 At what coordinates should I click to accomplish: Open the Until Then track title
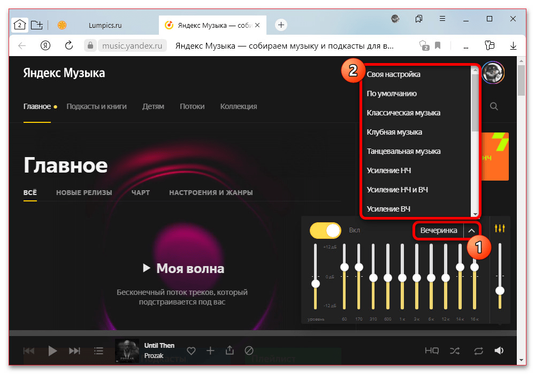click(x=159, y=345)
